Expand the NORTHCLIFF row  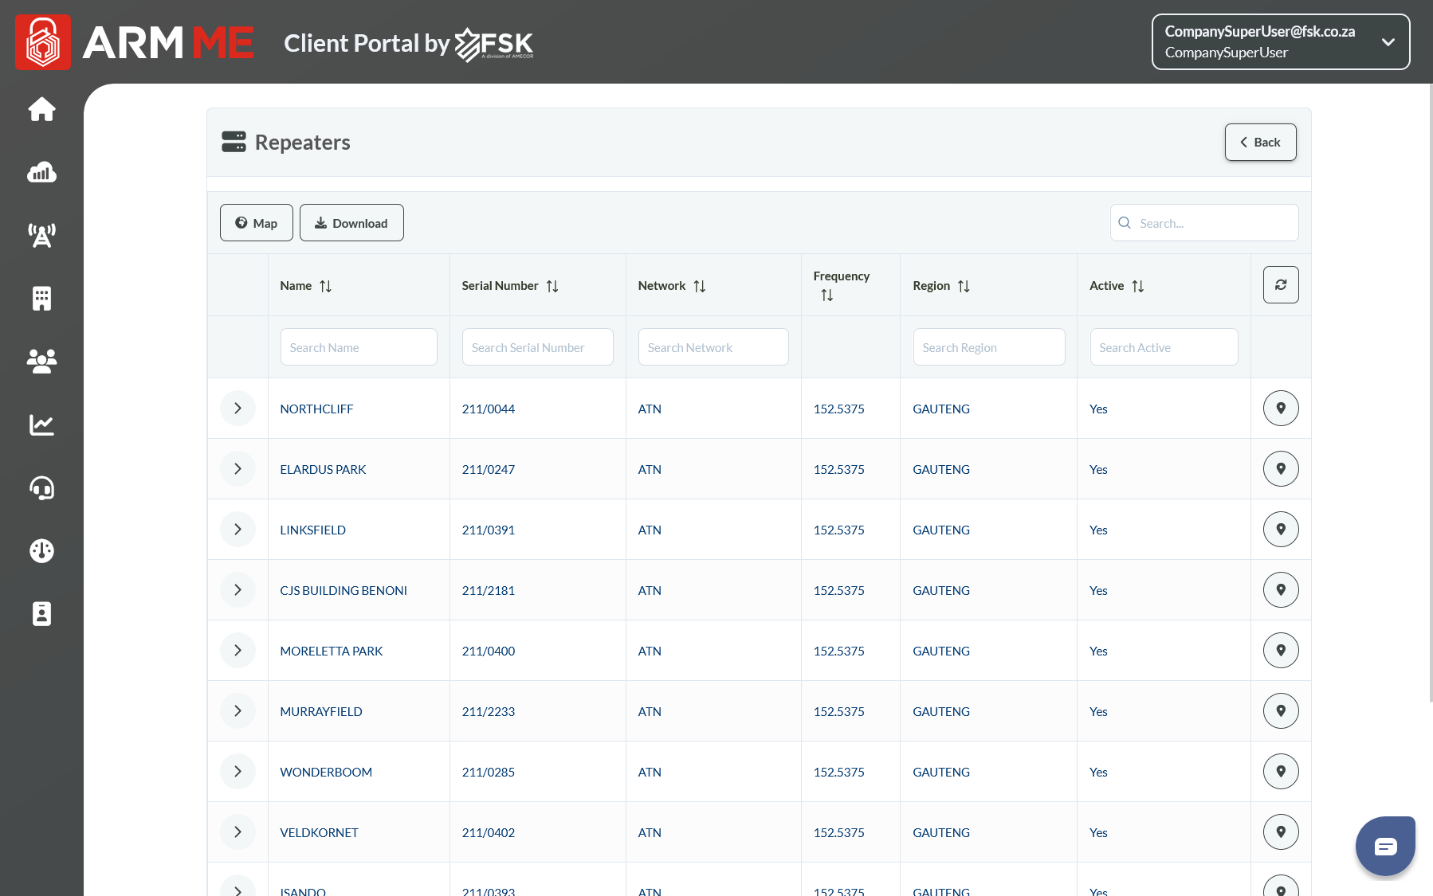coord(238,409)
